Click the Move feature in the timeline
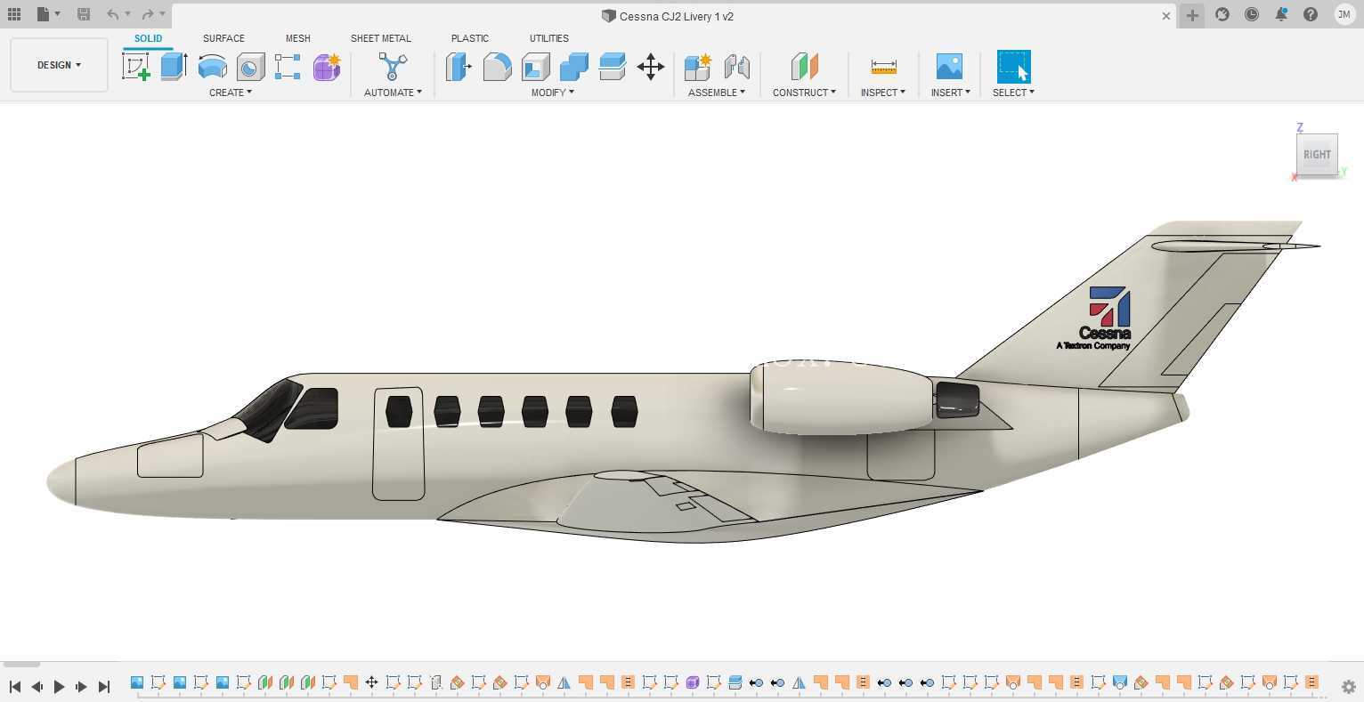This screenshot has width=1364, height=702. click(x=371, y=682)
